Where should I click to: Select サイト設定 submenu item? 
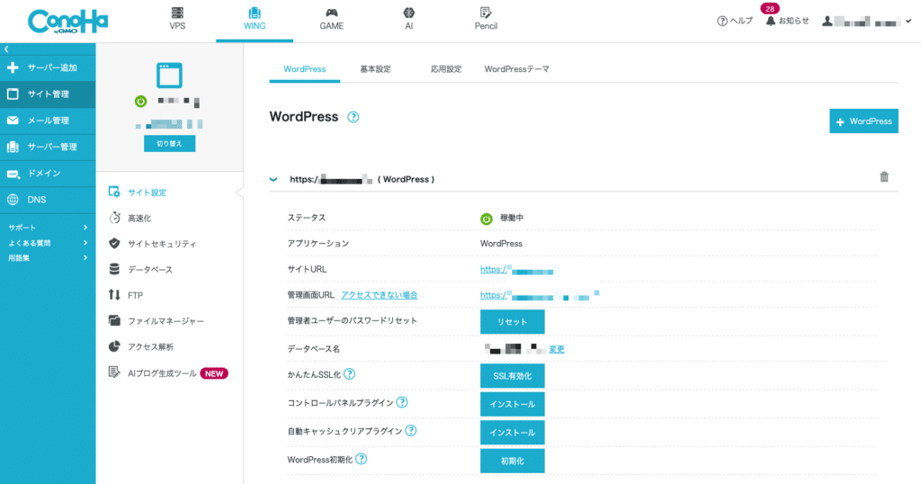tap(138, 193)
